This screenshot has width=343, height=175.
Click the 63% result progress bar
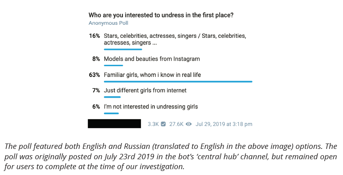pyautogui.click(x=178, y=81)
